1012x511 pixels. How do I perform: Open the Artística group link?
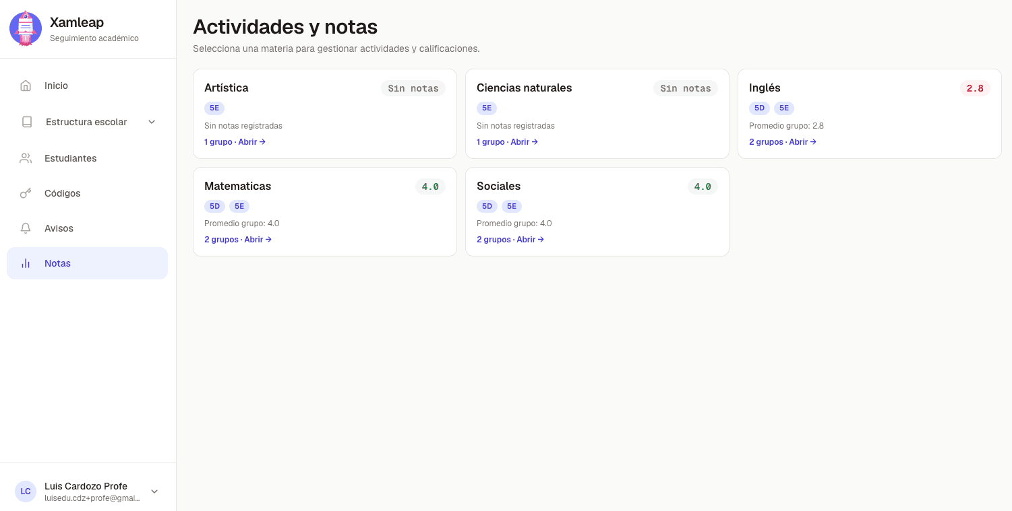pos(235,142)
